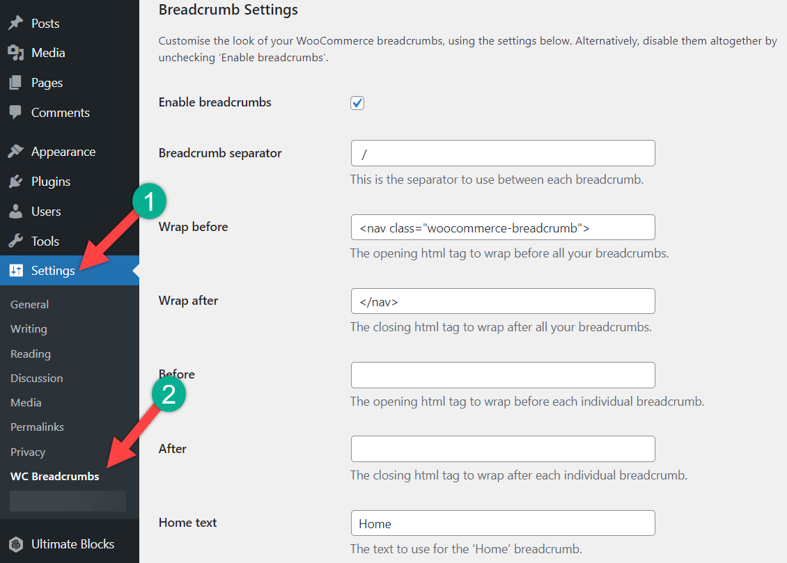
Task: Click the Breadcrumb Settings heading
Action: (x=228, y=10)
